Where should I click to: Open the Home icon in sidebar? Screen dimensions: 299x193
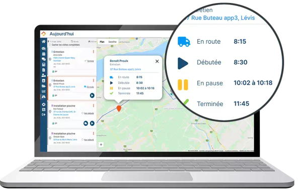[44, 42]
